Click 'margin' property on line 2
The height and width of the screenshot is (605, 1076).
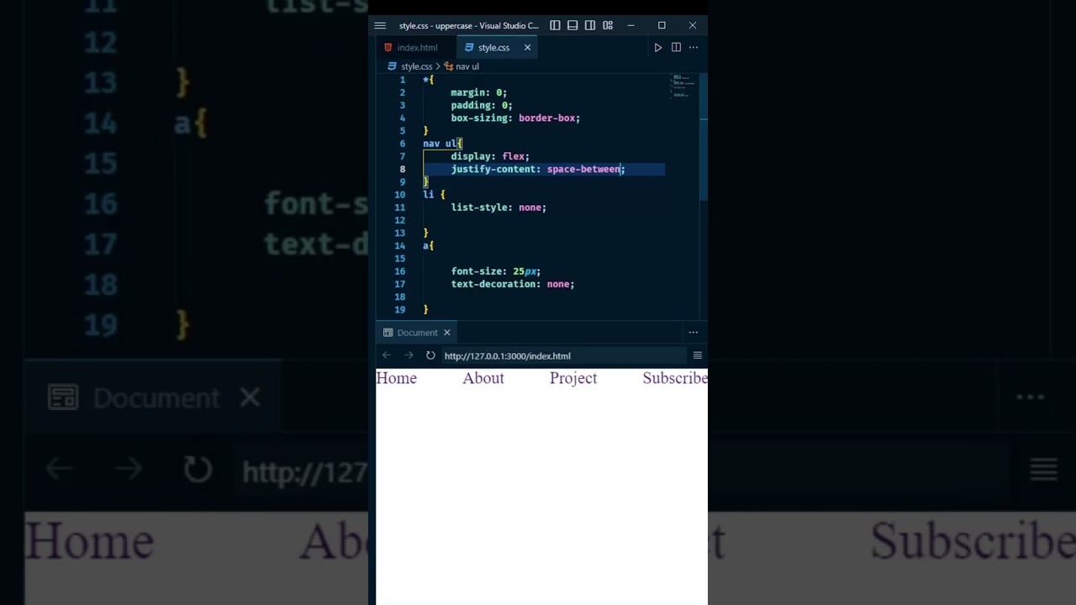coord(468,92)
